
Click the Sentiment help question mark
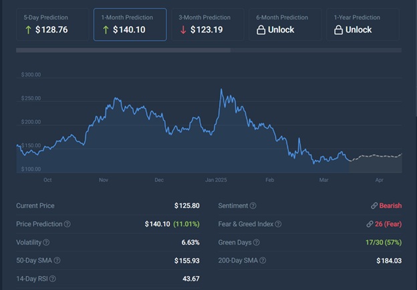coord(253,206)
